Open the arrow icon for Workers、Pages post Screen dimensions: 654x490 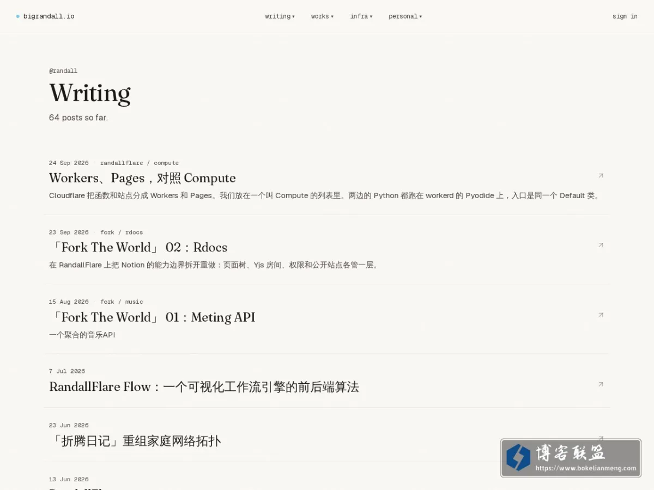click(601, 175)
